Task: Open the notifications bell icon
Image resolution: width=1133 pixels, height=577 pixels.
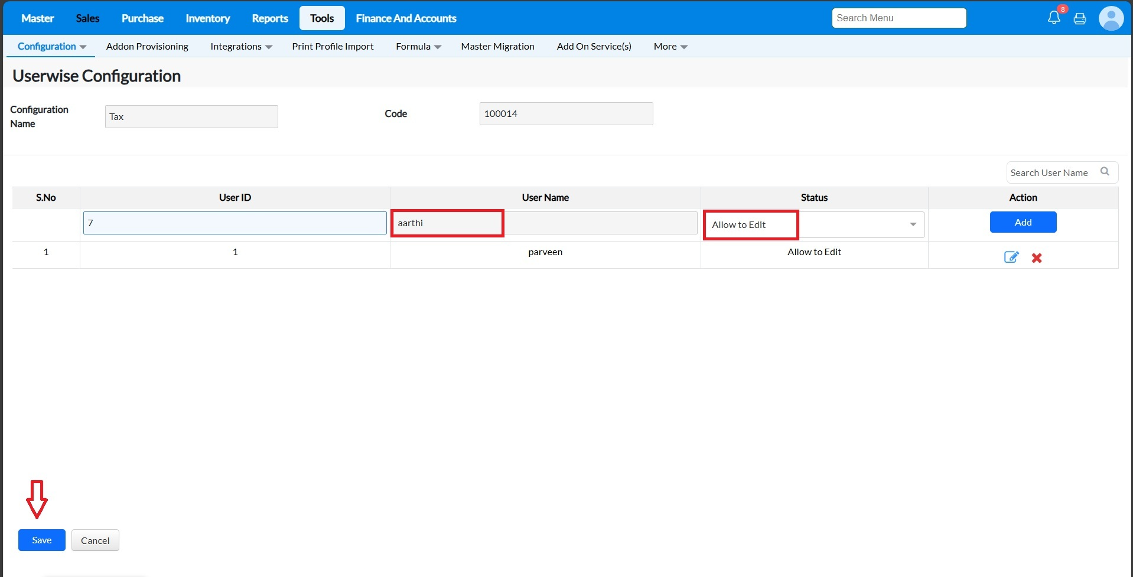Action: point(1054,18)
